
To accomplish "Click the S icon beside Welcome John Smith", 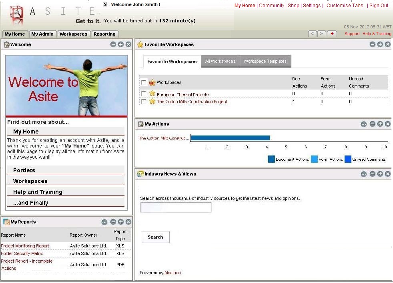I will click(105, 4).
